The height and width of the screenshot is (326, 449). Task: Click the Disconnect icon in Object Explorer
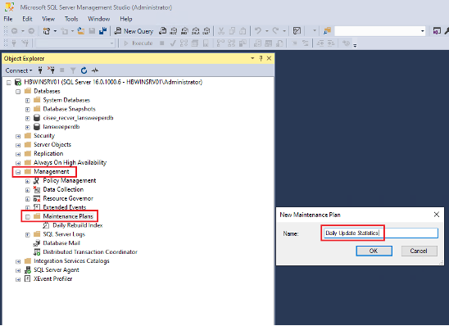point(52,70)
